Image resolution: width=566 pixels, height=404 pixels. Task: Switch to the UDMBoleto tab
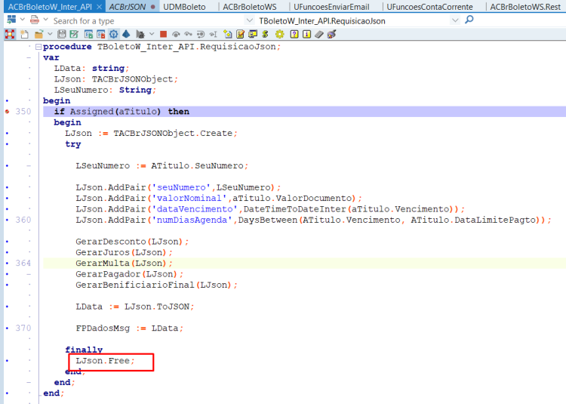pyautogui.click(x=184, y=7)
